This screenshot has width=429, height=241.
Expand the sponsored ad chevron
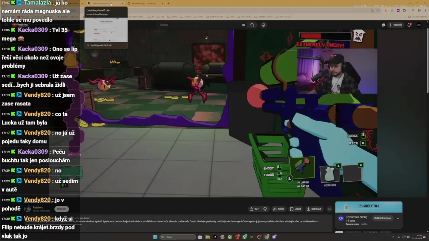(398, 218)
